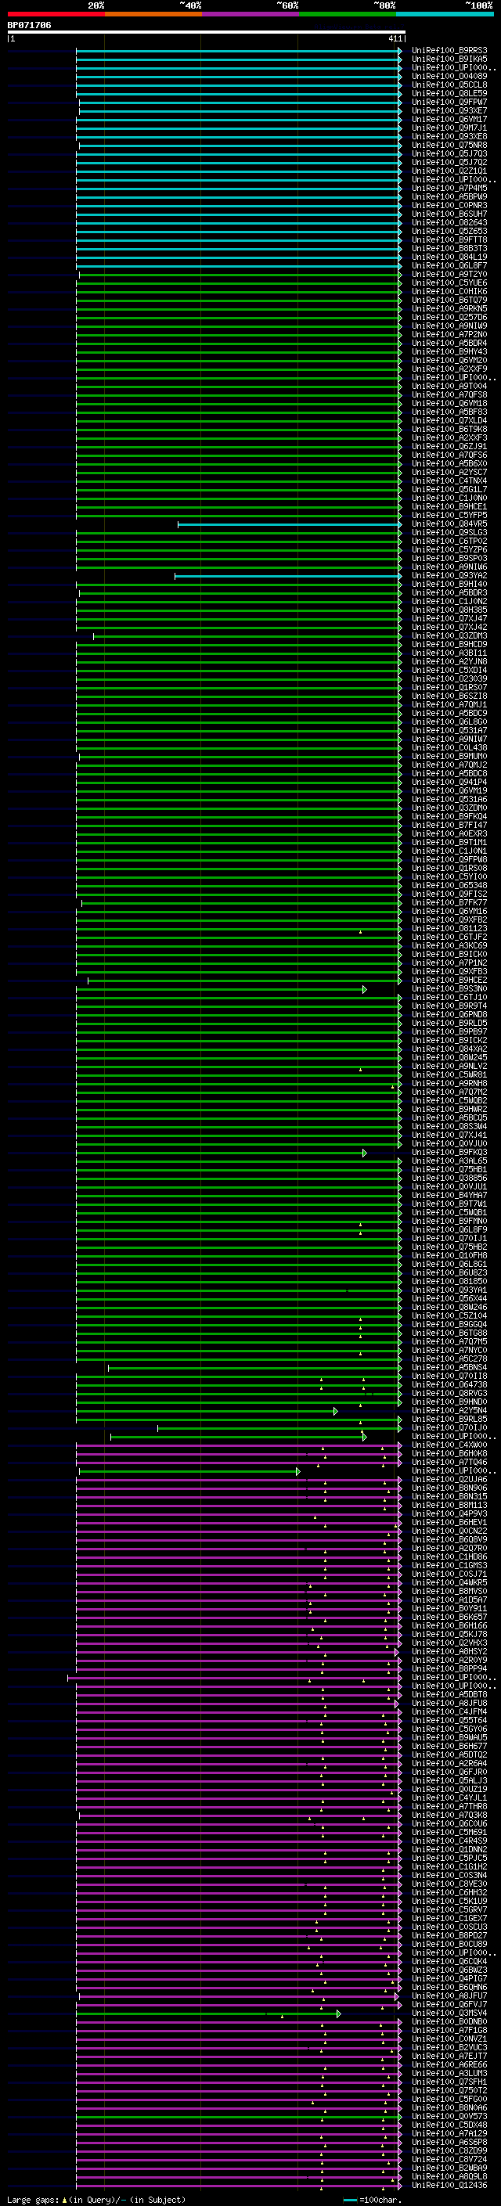Click the UniRef100_A7P4M5 label
Viewport: 501px width, 2206px height.
449,188
